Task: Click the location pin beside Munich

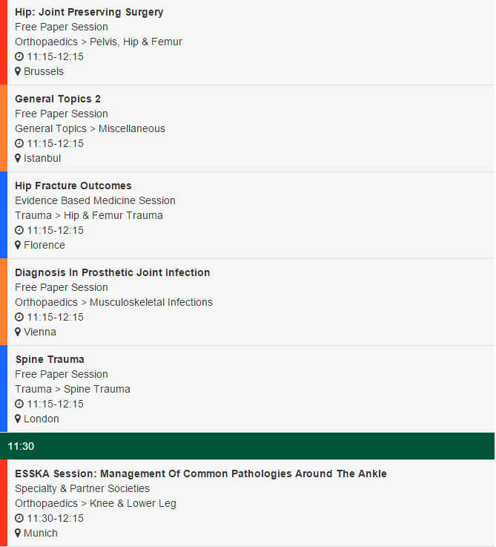Action: click(x=18, y=534)
